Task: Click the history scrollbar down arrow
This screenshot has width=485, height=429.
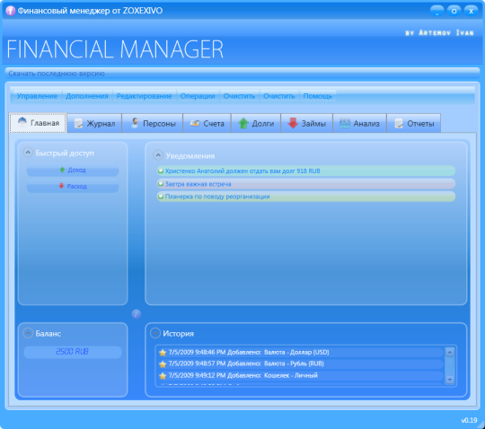Action: coord(450,380)
